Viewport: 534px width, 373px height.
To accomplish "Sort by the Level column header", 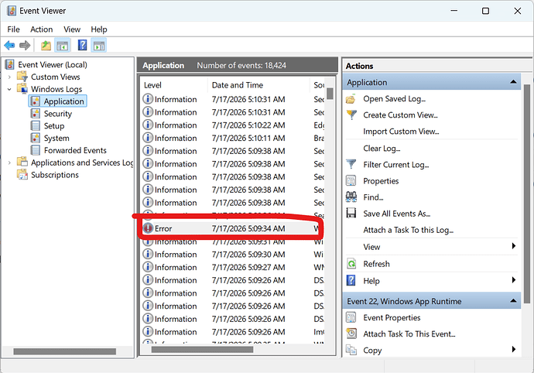I will click(174, 85).
